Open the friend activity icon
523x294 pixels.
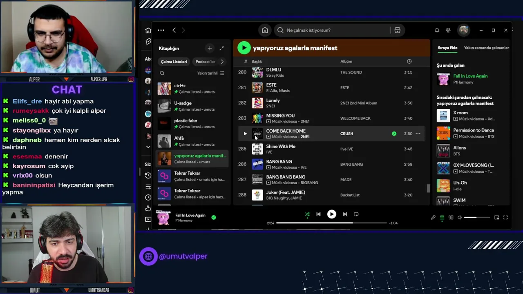(x=448, y=30)
